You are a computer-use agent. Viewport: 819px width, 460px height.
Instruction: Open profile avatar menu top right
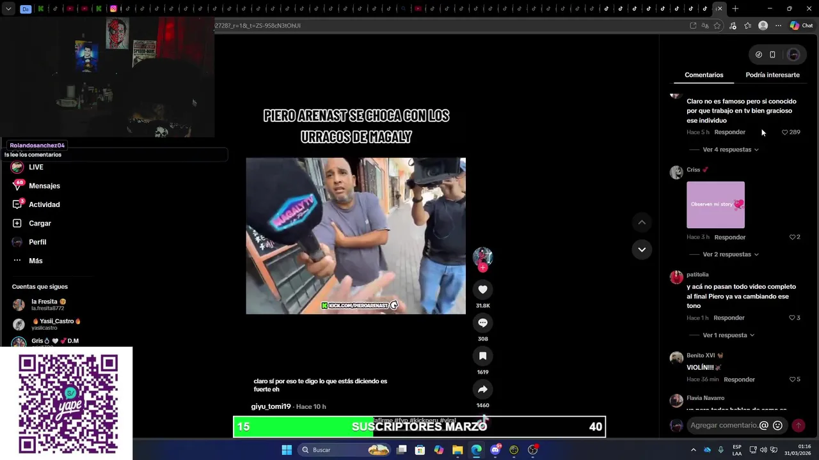pyautogui.click(x=793, y=55)
